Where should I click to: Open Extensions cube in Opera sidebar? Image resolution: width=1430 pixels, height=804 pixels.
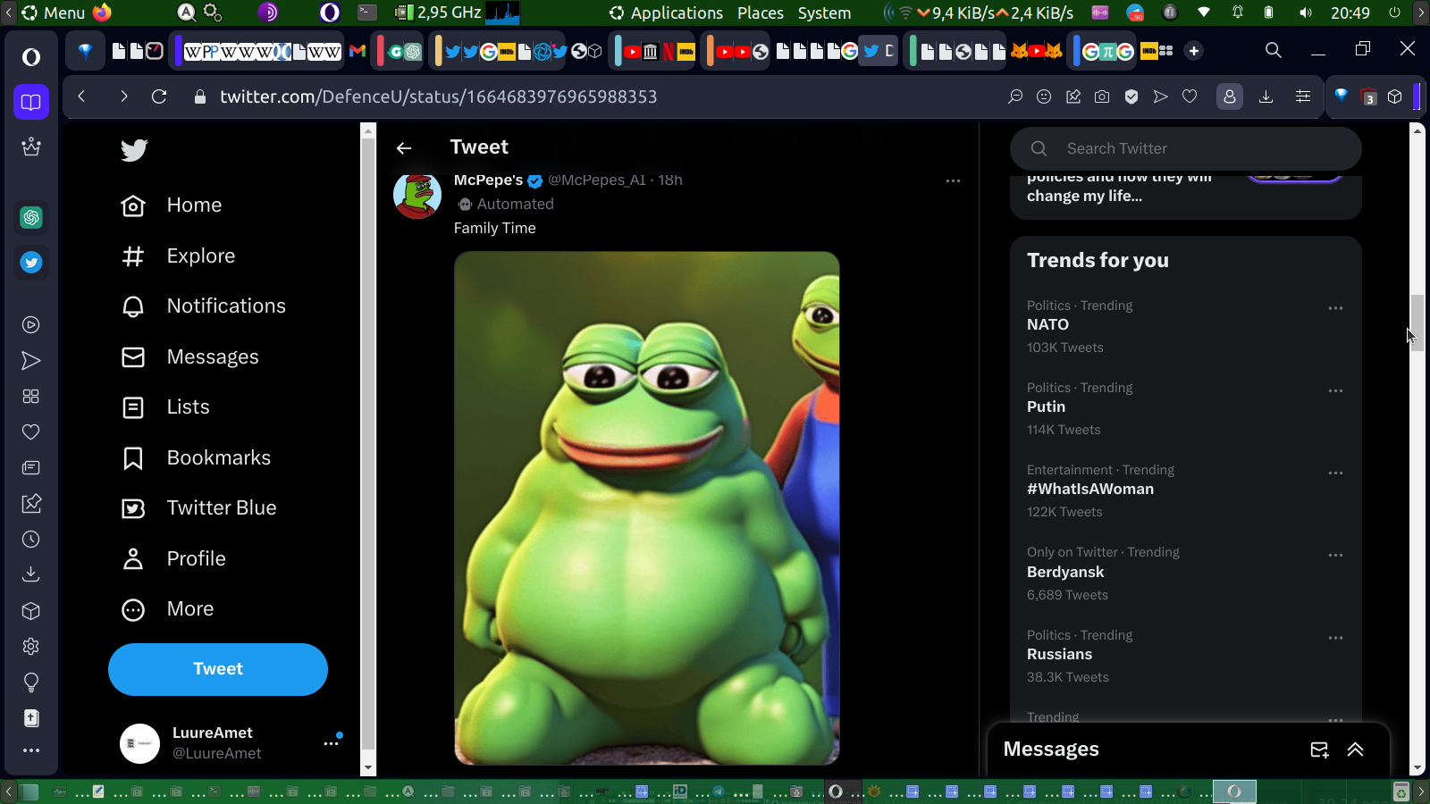tap(31, 611)
